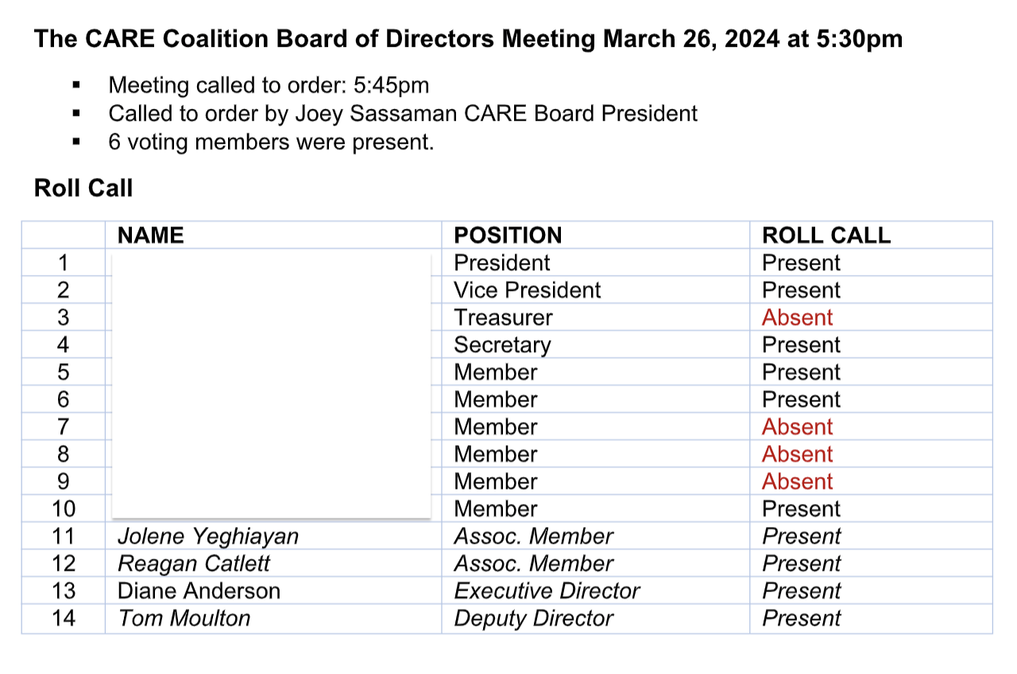
Task: Click the POSITION column header
Action: pos(508,235)
